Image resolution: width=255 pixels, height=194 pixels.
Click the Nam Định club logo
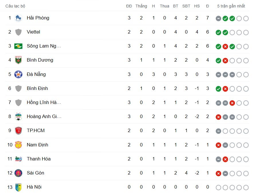(18, 145)
